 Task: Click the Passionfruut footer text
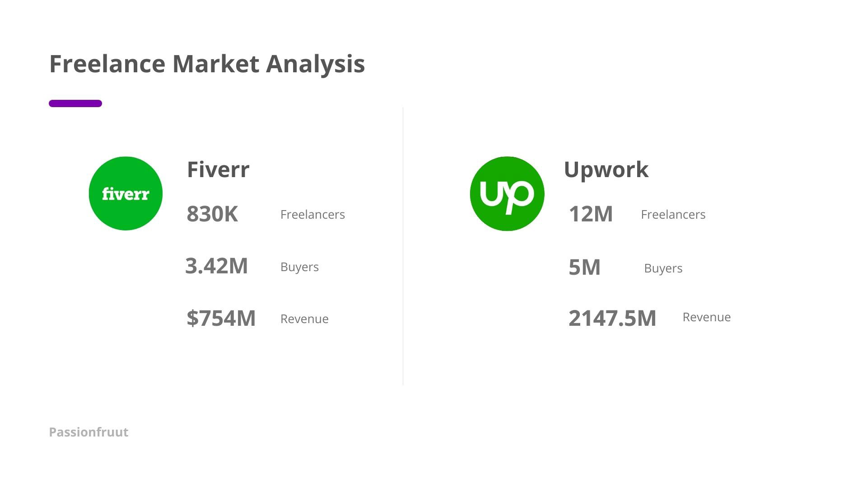pos(89,432)
